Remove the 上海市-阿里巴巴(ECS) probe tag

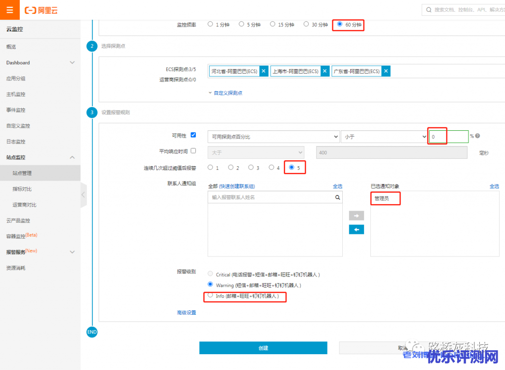[325, 71]
